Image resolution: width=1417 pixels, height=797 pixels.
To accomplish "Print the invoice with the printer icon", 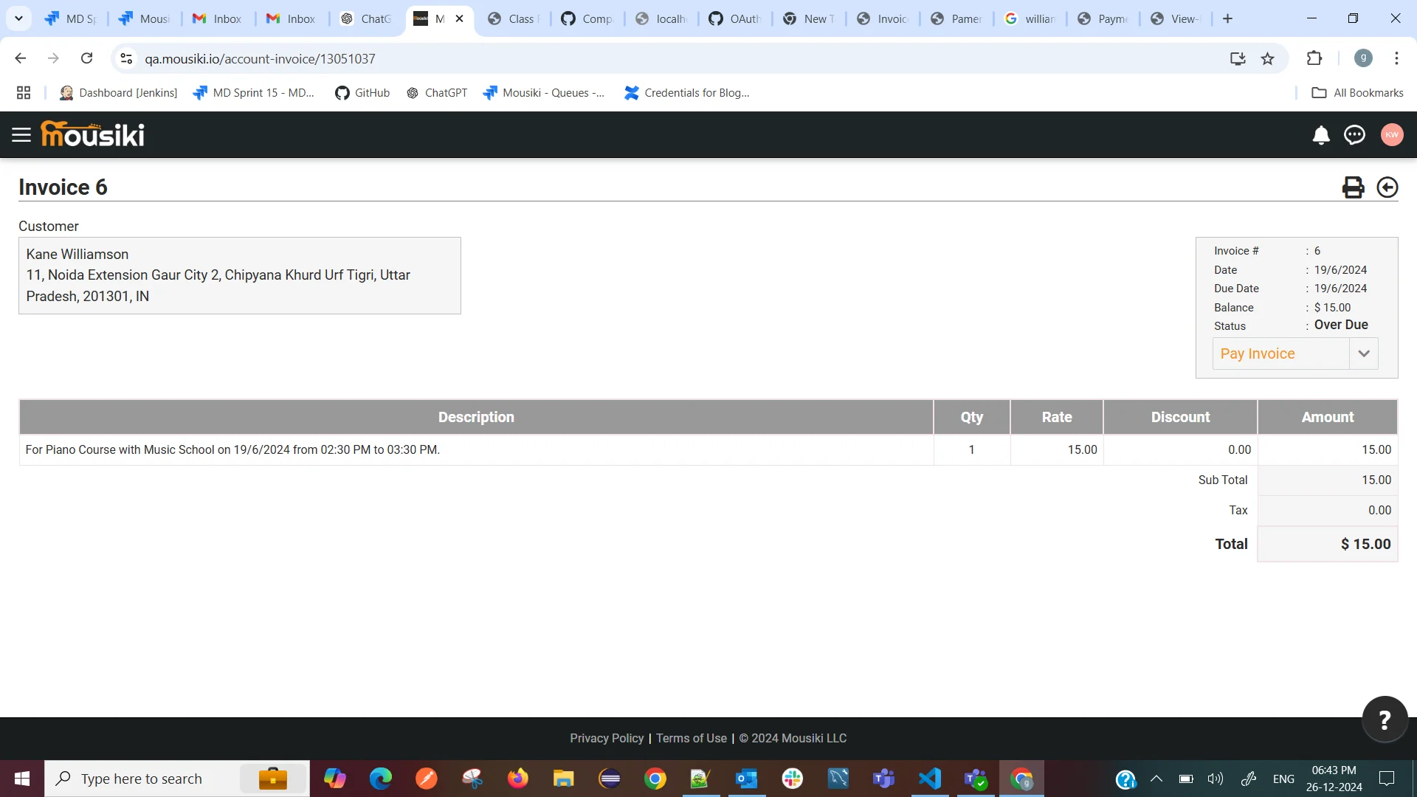I will (x=1353, y=187).
